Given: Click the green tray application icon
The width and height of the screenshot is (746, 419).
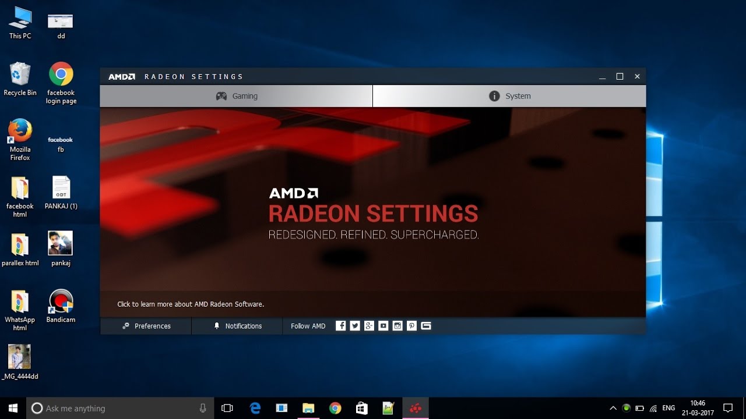Looking at the screenshot, I should 627,408.
